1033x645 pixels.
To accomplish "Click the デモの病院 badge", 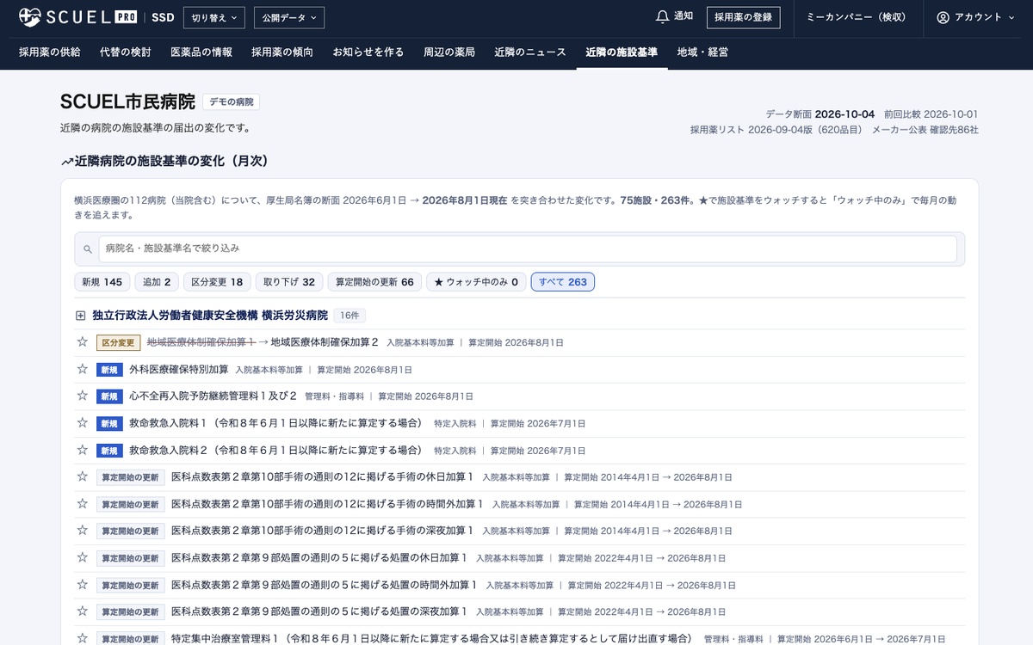I will click(x=232, y=101).
